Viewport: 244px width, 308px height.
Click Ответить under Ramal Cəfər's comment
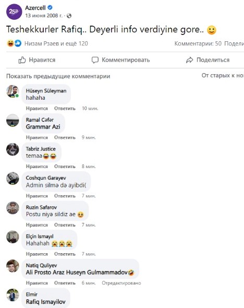[65, 137]
